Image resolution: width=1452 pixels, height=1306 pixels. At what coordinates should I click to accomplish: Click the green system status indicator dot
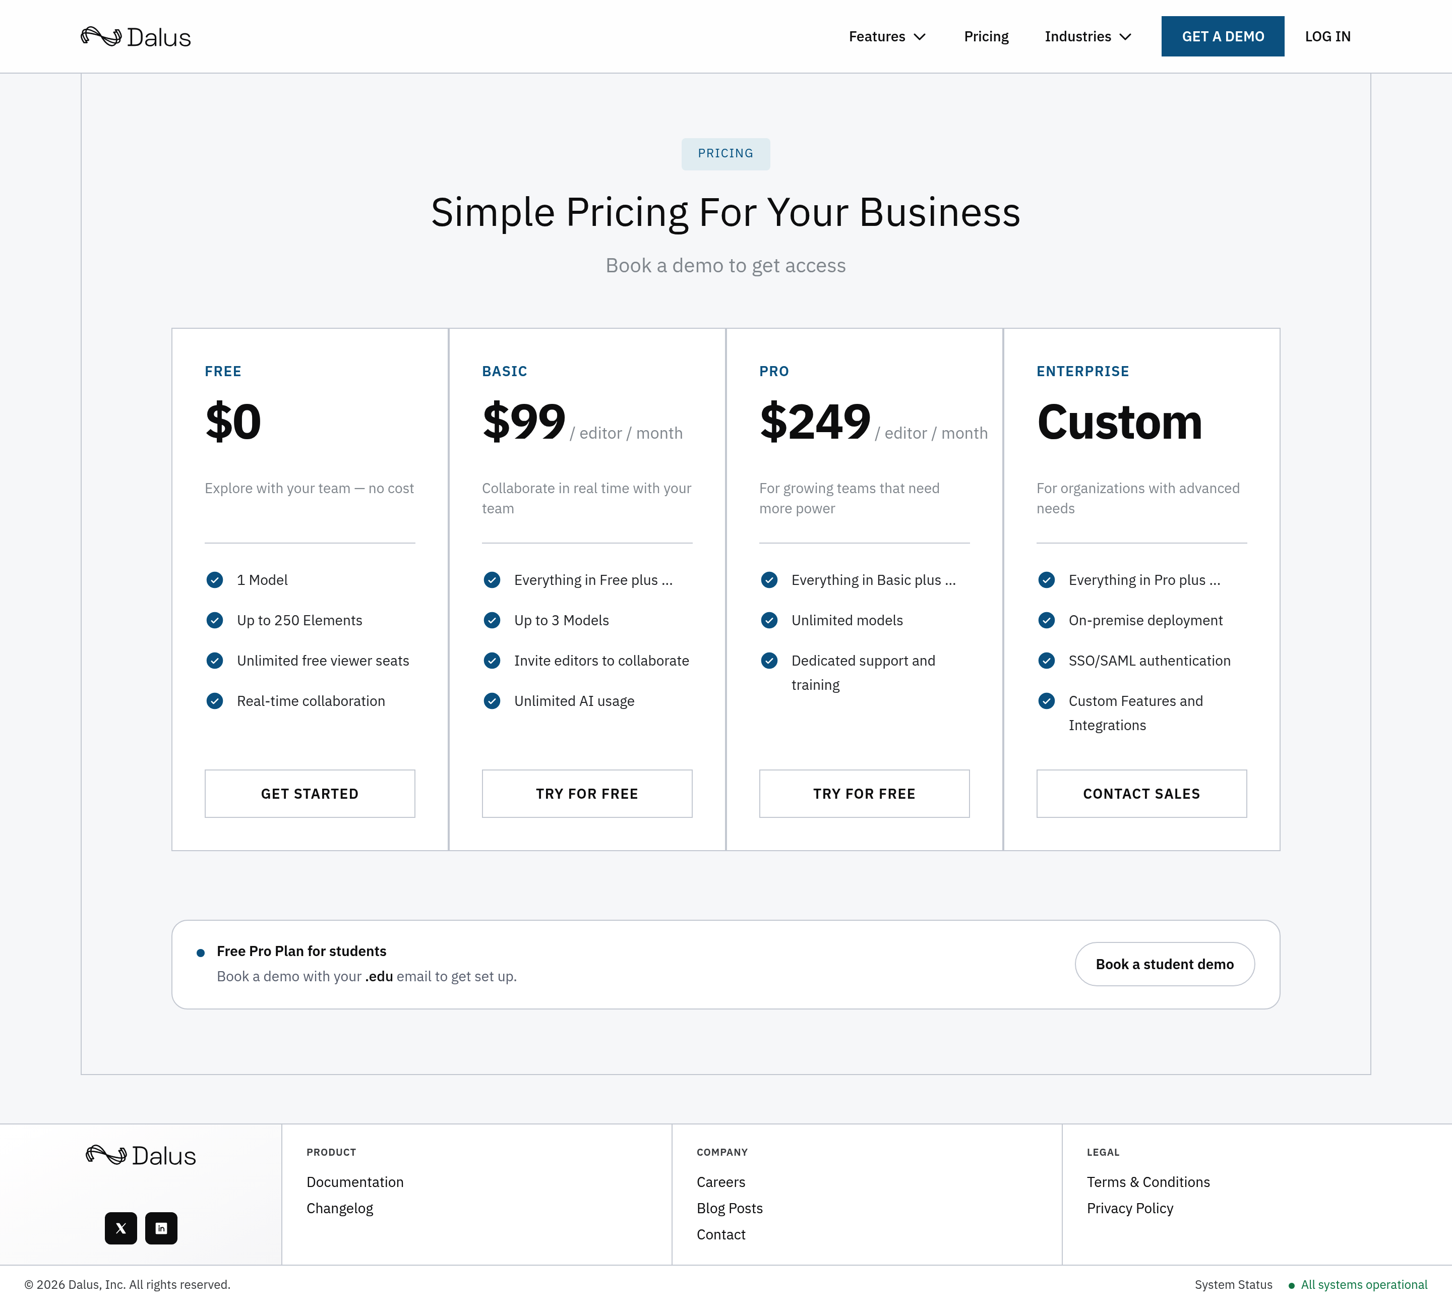pyautogui.click(x=1291, y=1285)
